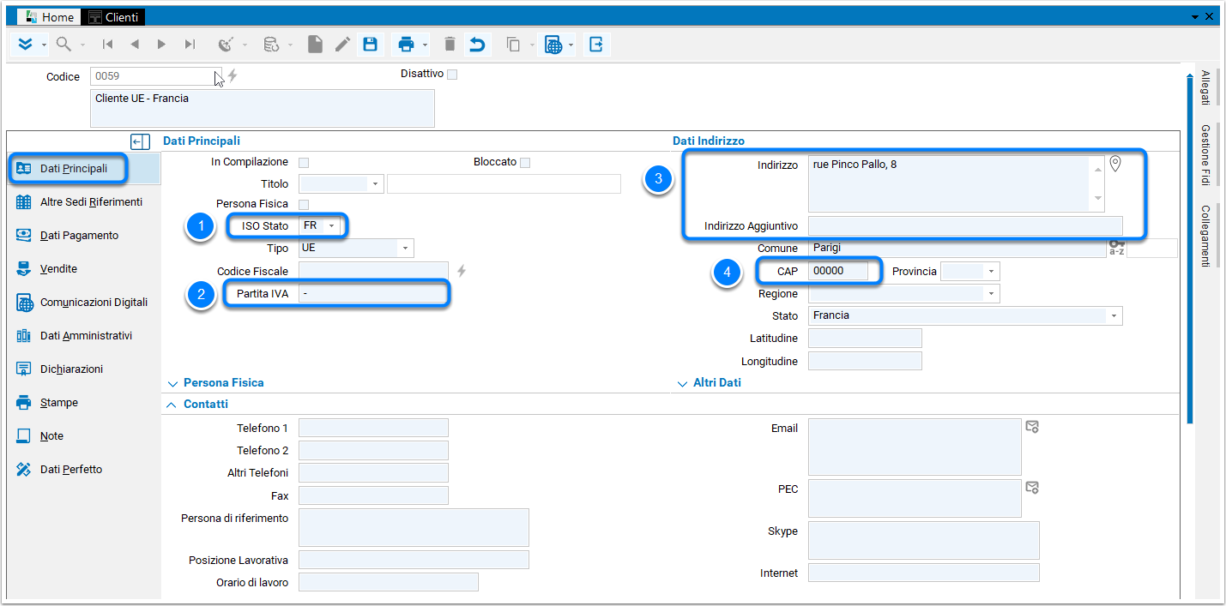Image resolution: width=1226 pixels, height=606 pixels.
Task: Click the magnifier search toolbar icon
Action: click(63, 44)
